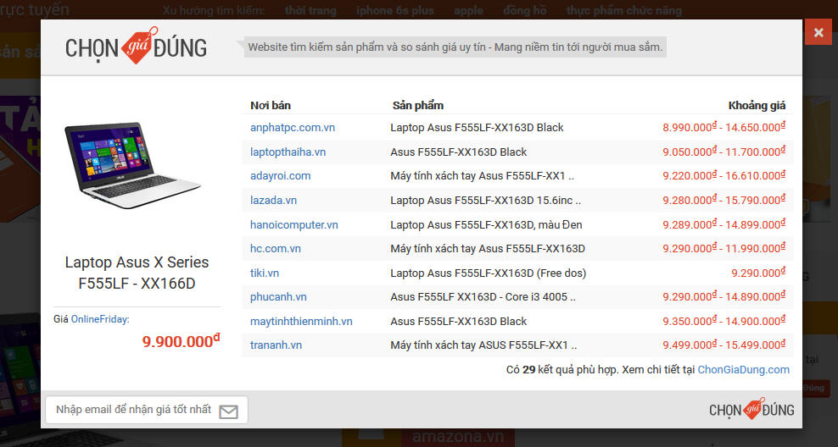Visit adayroi.com seller link
Viewport: 838px width, 447px height.
(280, 176)
